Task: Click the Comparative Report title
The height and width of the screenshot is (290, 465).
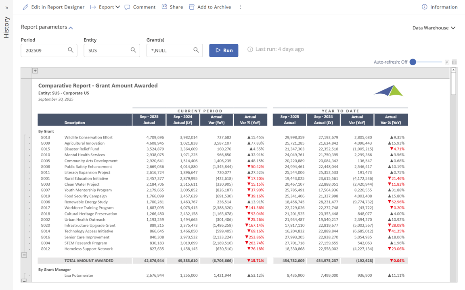Action: click(98, 85)
